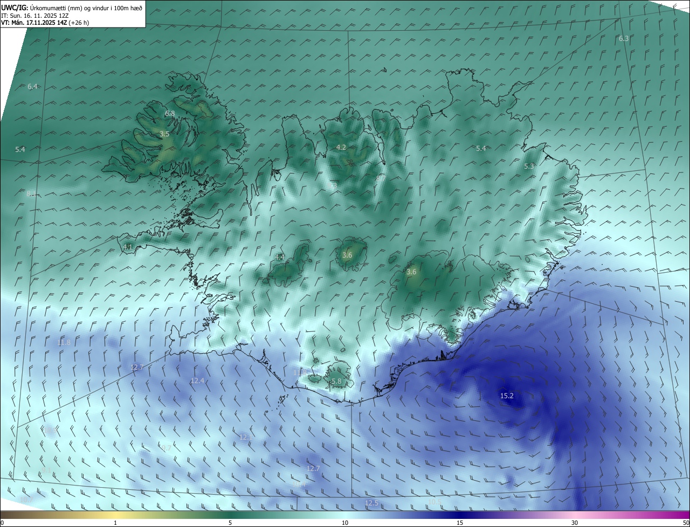Click the color scale label 30
690x527 pixels.
point(575,523)
